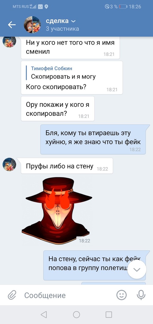Tap the plague doctor sticker
Image resolution: width=153 pixels, height=324 pixels.
[x=57, y=211]
